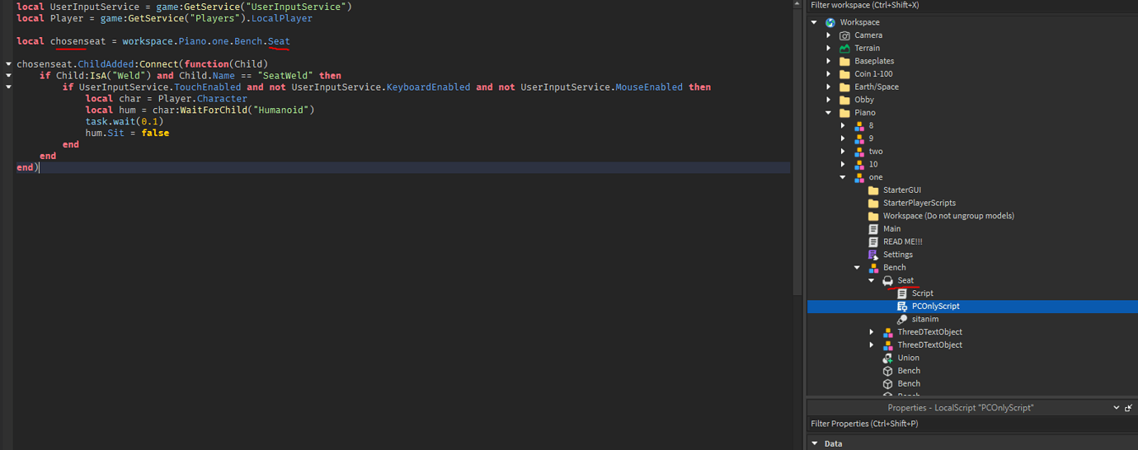Collapse the Piano folder
The height and width of the screenshot is (450, 1138).
coord(829,113)
